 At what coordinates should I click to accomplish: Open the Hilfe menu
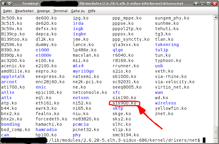(92, 11)
